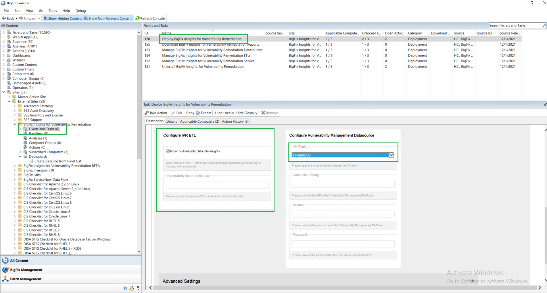Click the Connection String input field
Image resolution: width=547 pixels, height=293 pixels.
coord(343,184)
